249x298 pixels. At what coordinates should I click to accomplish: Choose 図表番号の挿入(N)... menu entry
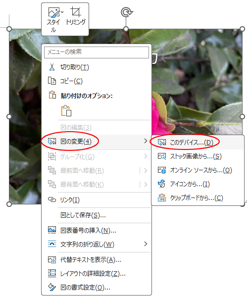click(x=97, y=230)
